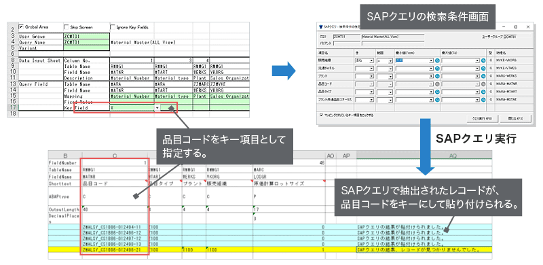The image size is (543, 265).
Task: Click the Execute Query (F8) button
Action: pos(483,119)
